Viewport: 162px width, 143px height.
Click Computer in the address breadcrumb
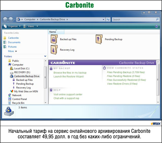point(30,19)
